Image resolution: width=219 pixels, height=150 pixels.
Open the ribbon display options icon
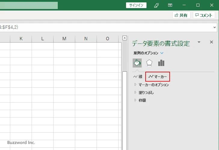[x=170, y=5]
